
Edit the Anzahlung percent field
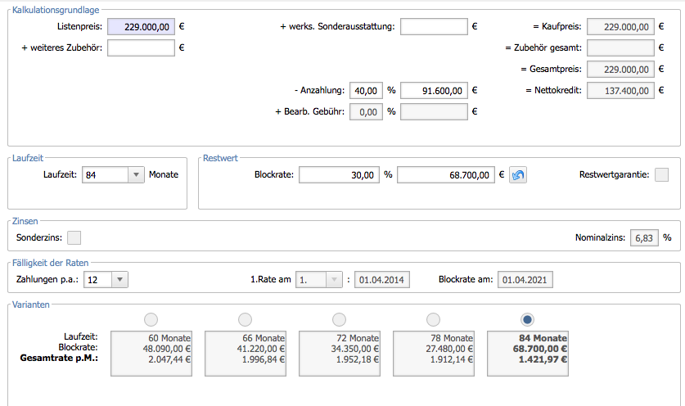366,90
